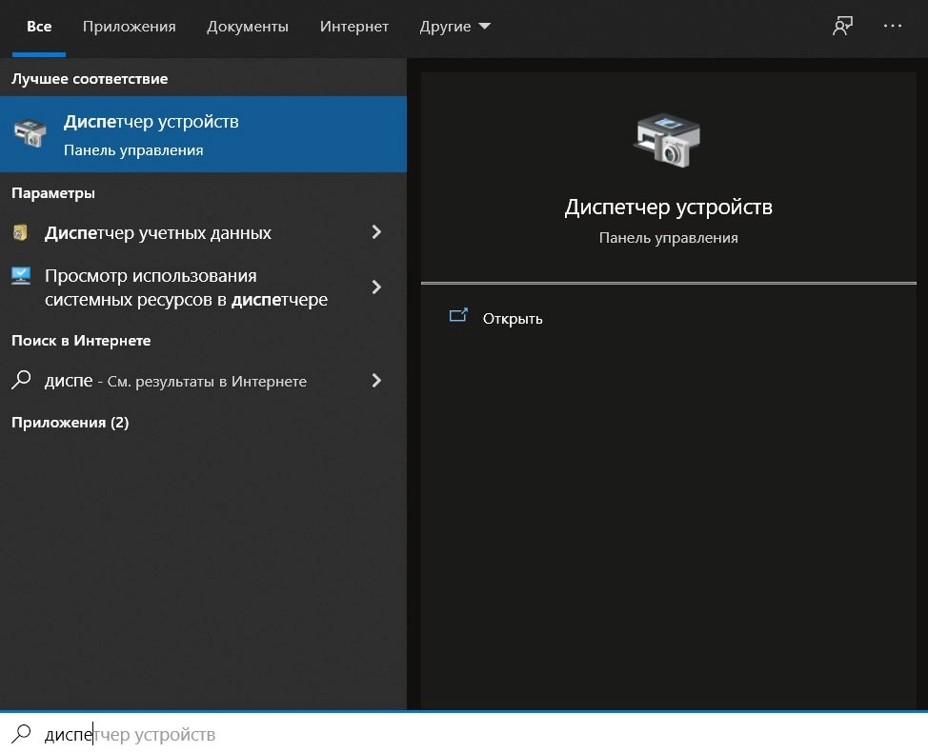The image size is (928, 753).
Task: Expand the Приложения (2) results group
Action: (70, 423)
